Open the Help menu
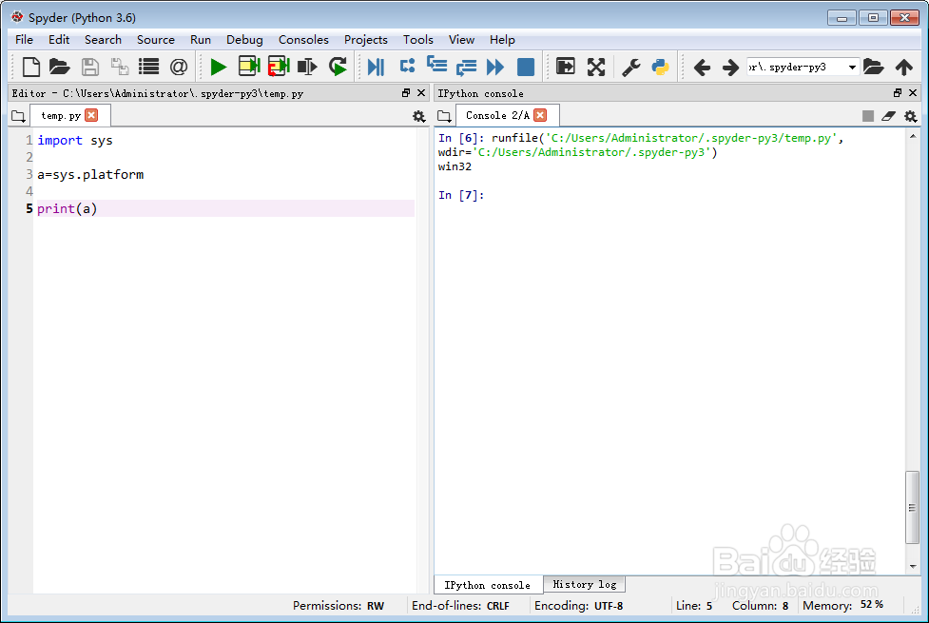The width and height of the screenshot is (929, 623). click(502, 40)
